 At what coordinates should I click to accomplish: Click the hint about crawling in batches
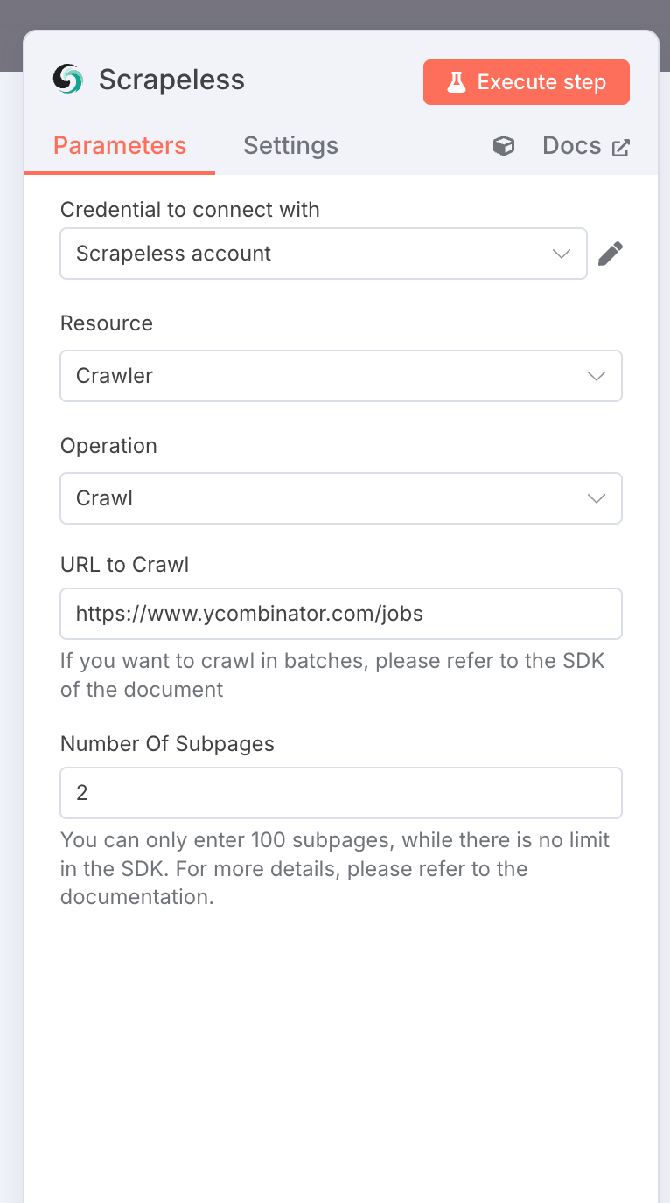pyautogui.click(x=332, y=674)
